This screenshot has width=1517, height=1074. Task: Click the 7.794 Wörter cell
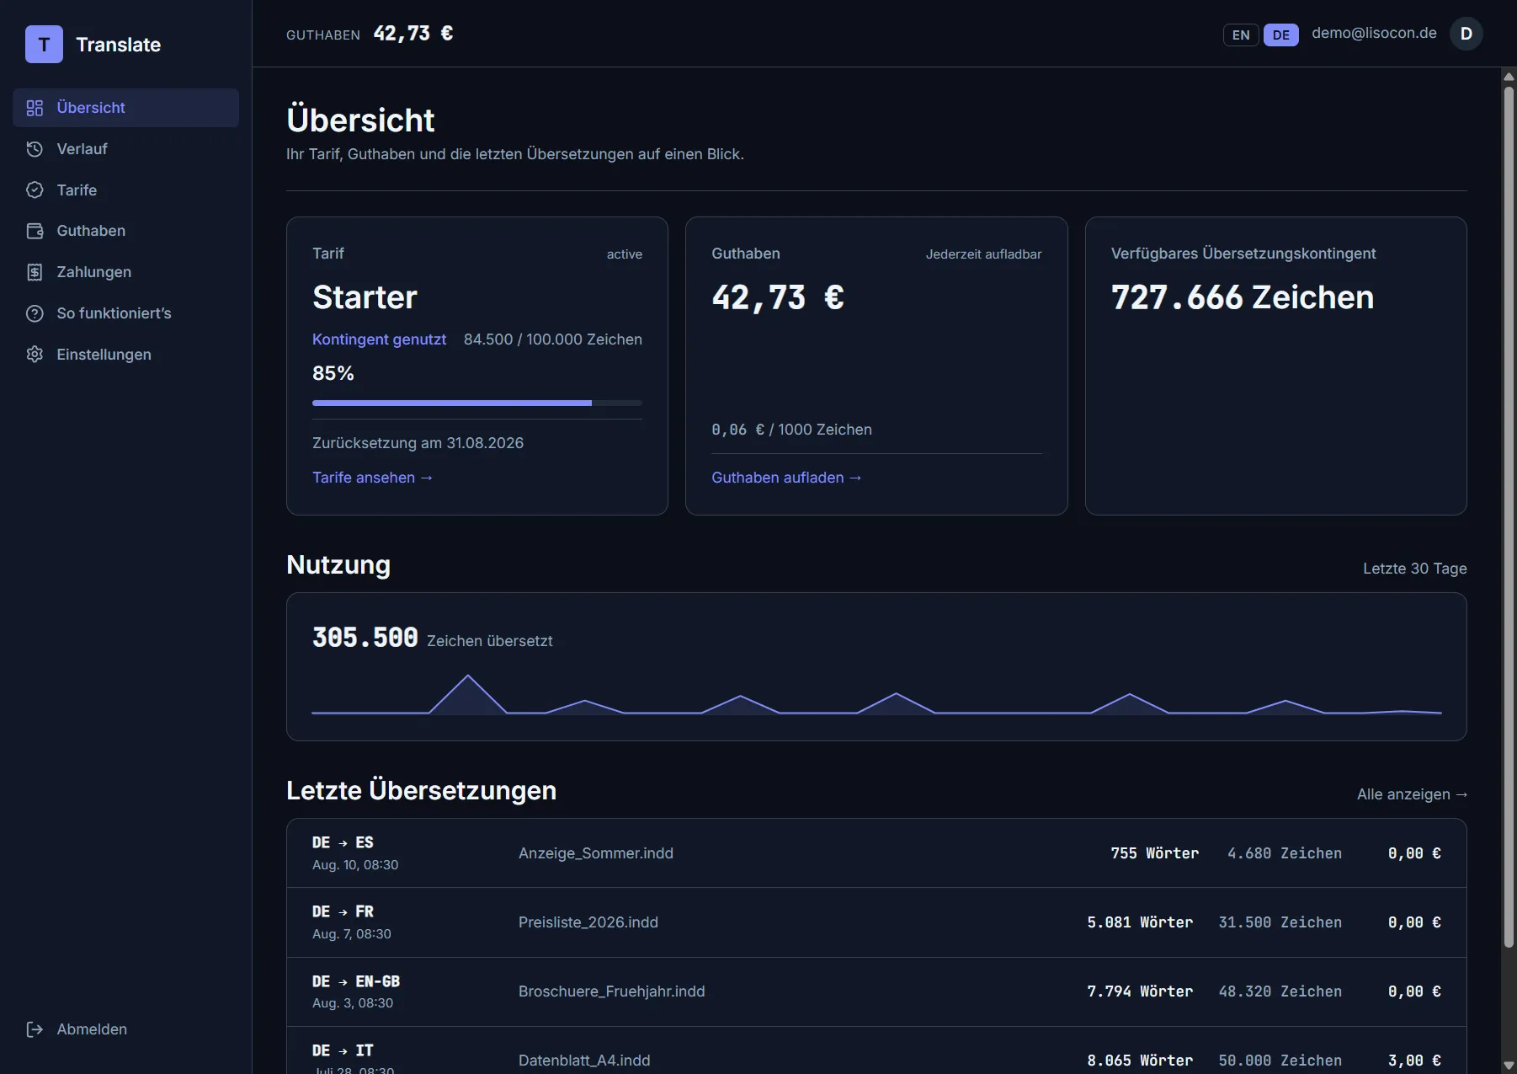coord(1140,991)
